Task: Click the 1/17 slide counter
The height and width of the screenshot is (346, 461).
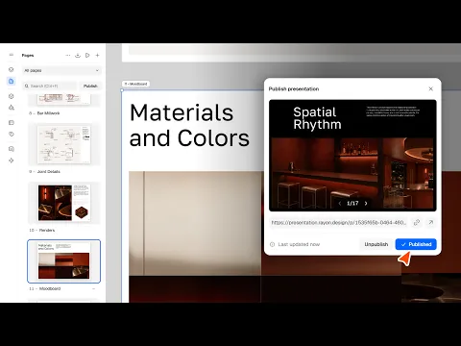Action: click(352, 203)
